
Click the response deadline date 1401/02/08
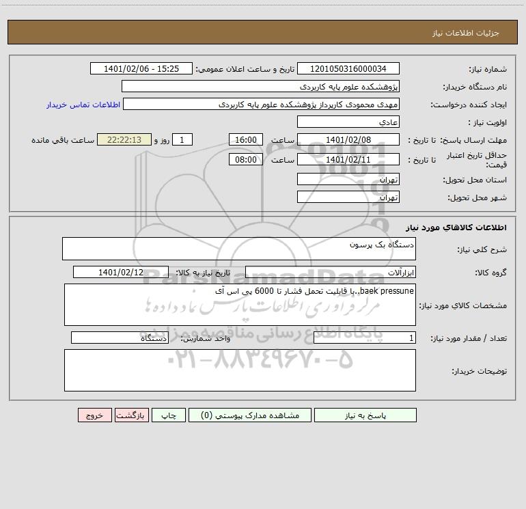(x=348, y=139)
